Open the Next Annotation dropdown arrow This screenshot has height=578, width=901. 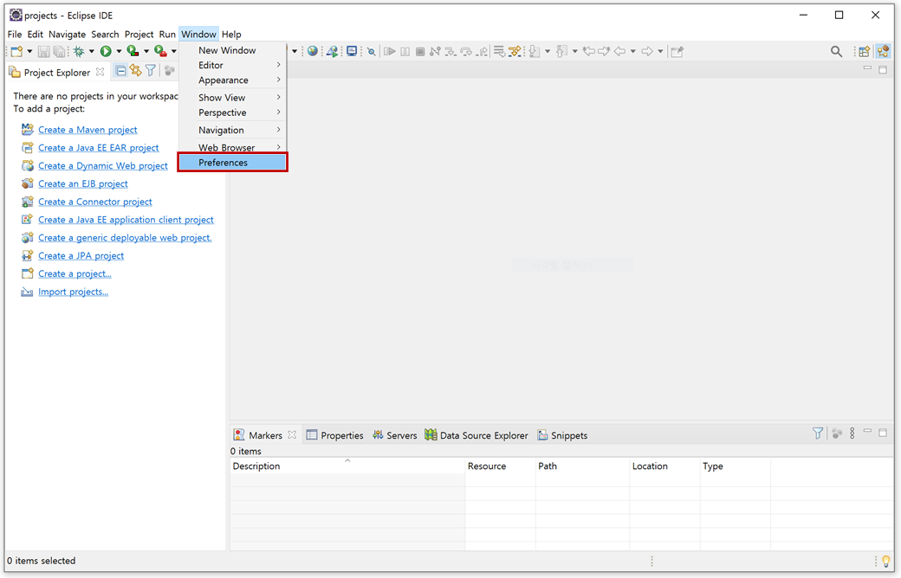point(547,52)
